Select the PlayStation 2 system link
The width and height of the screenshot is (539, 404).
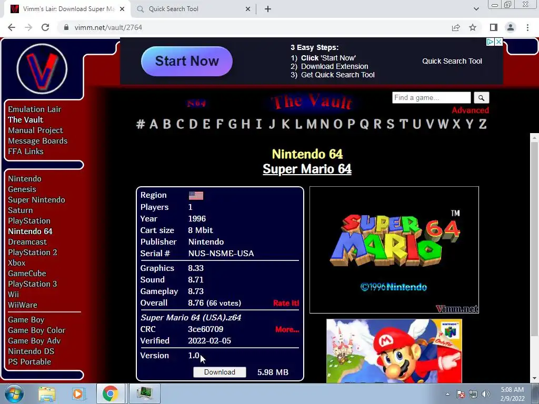(33, 252)
